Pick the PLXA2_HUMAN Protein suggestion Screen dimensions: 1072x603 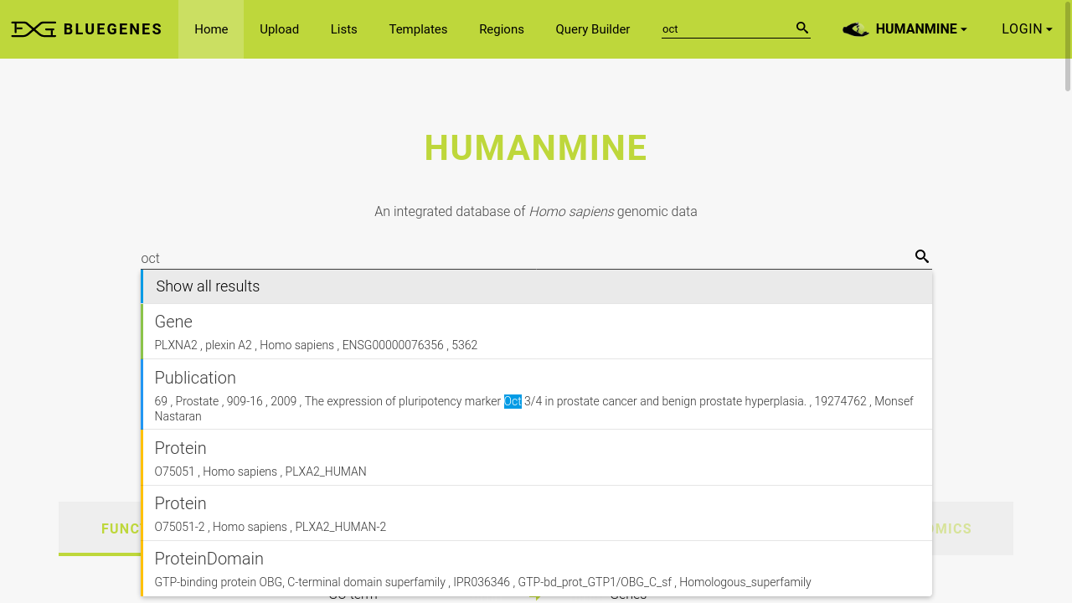(536, 458)
